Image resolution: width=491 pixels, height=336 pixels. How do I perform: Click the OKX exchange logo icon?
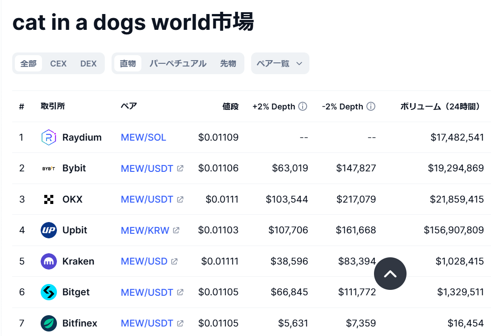[x=48, y=199]
